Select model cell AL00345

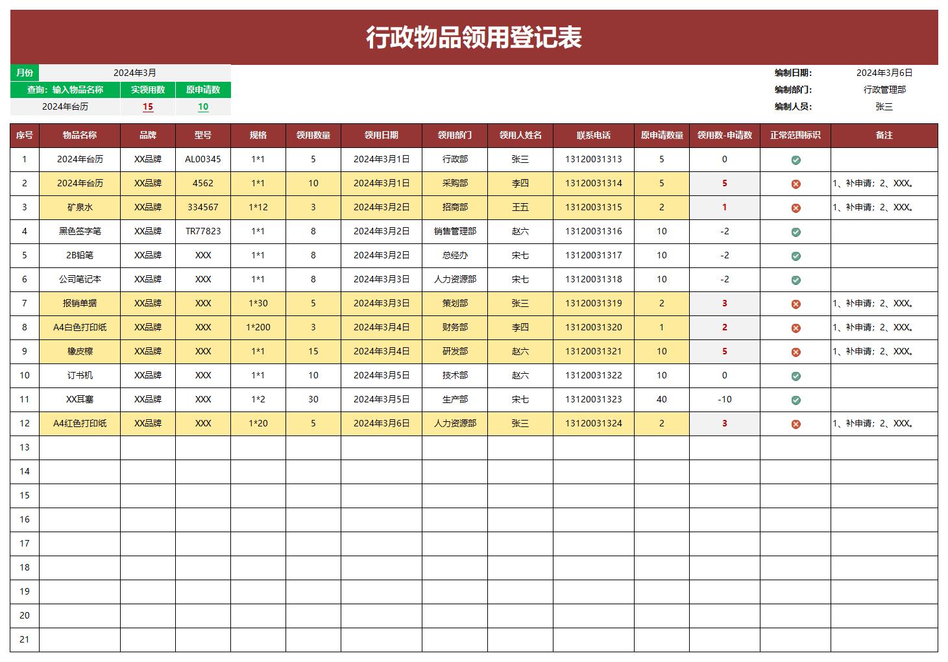203,159
